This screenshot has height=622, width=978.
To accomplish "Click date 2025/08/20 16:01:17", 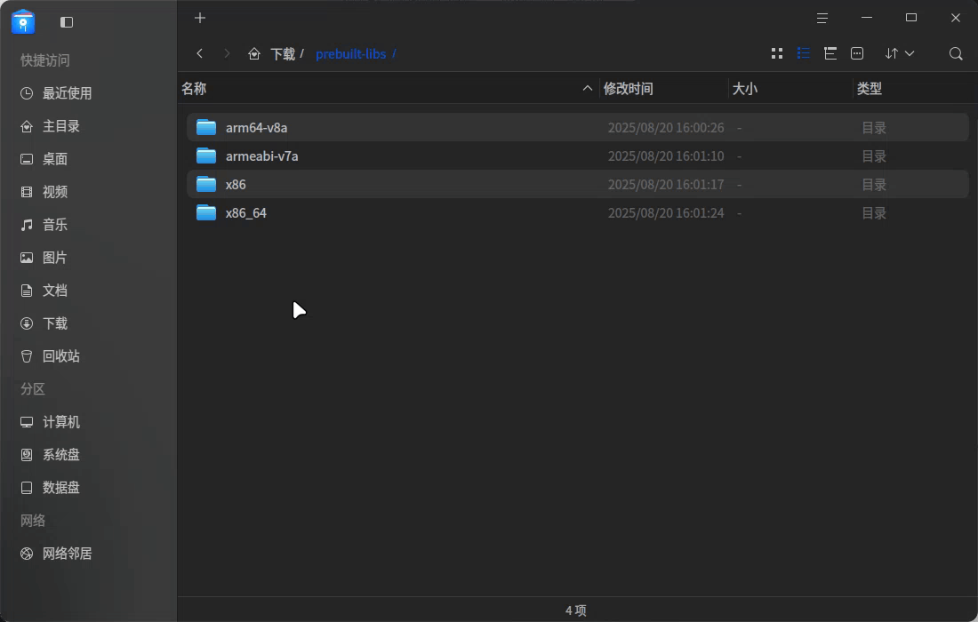I will [666, 185].
